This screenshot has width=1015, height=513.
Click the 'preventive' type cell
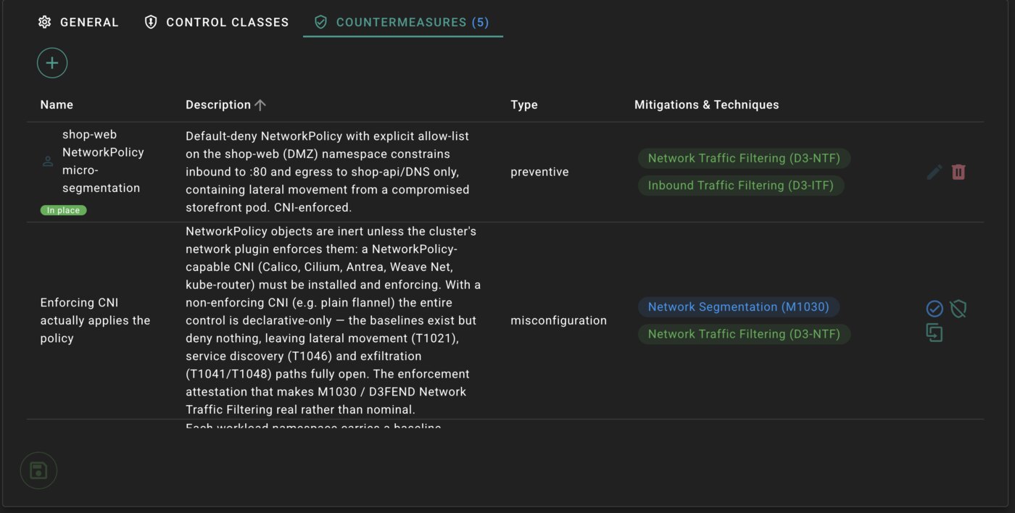539,172
